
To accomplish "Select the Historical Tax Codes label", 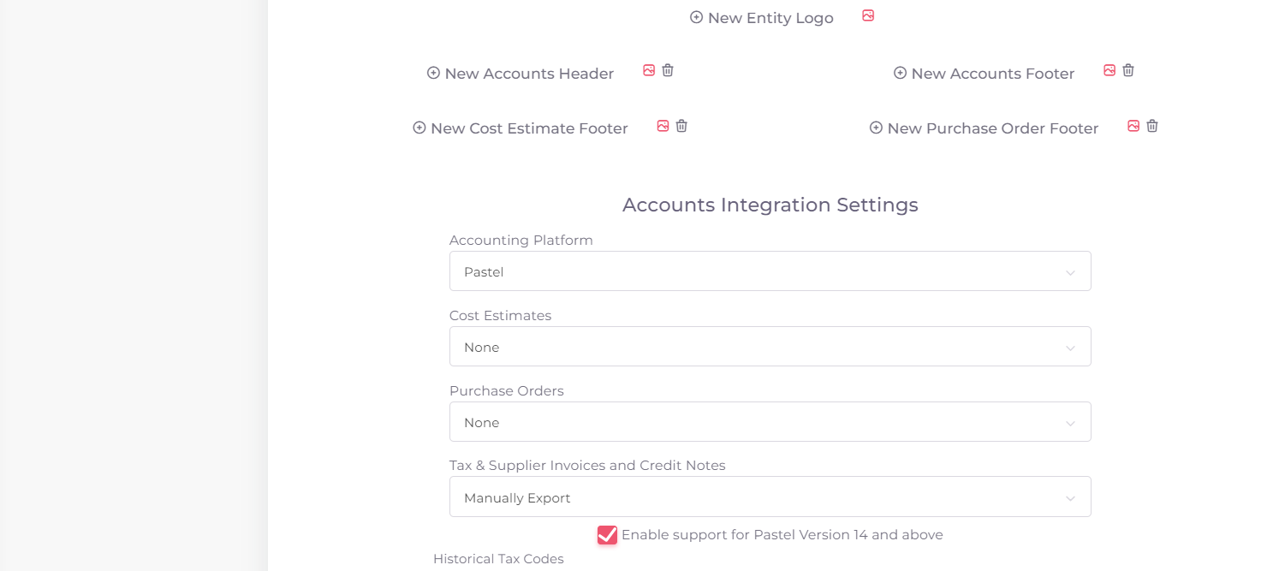I will tap(499, 558).
